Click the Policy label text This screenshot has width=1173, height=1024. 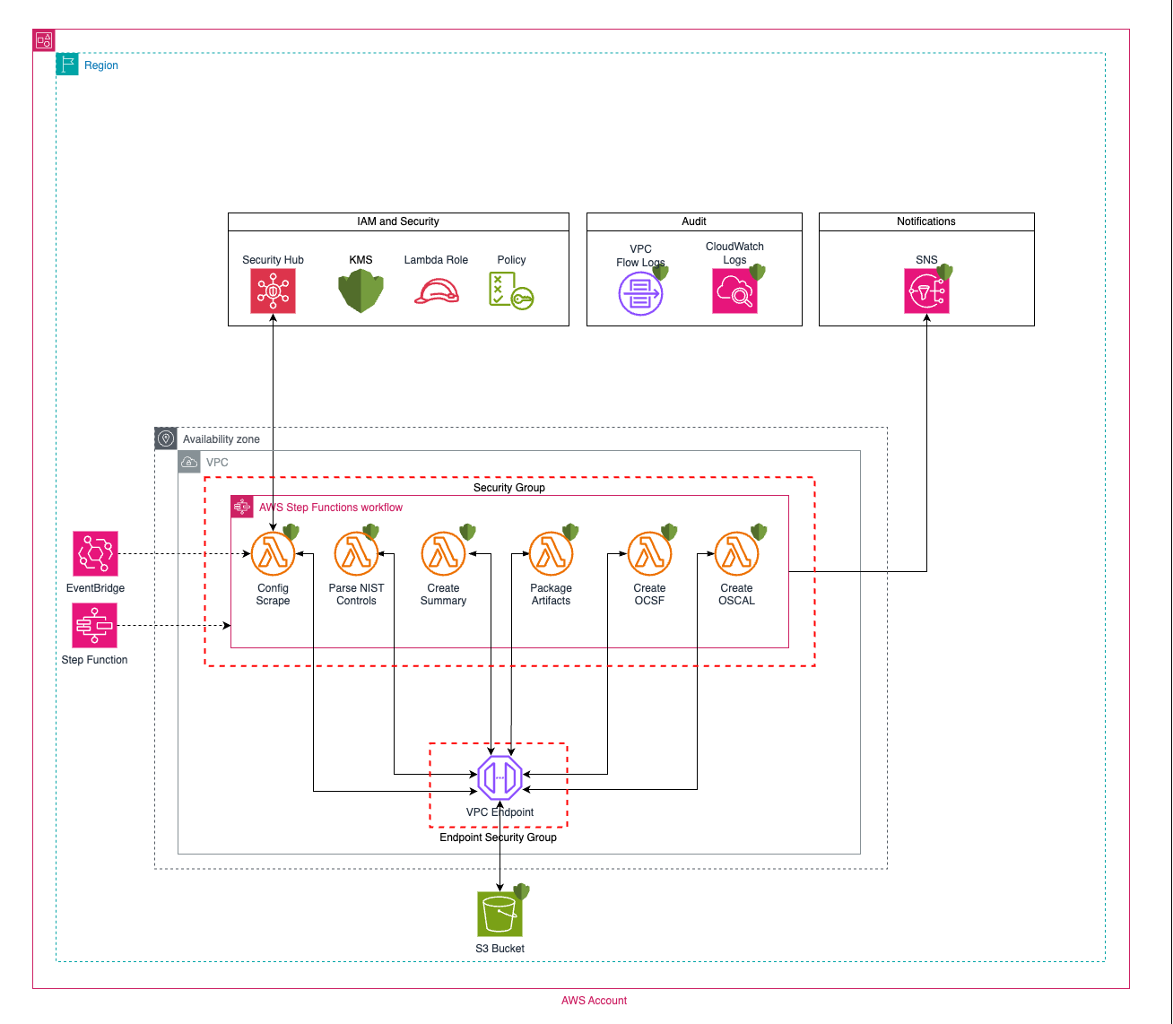(x=511, y=260)
